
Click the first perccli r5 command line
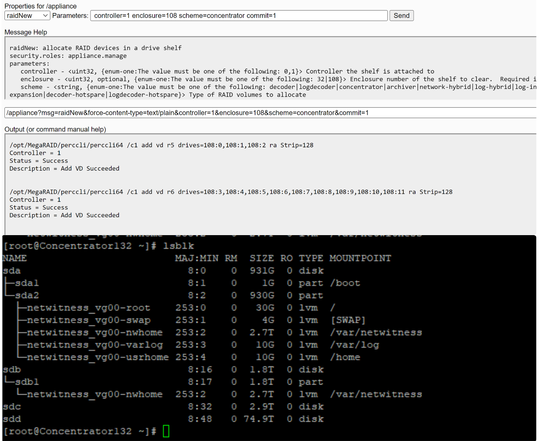[161, 145]
